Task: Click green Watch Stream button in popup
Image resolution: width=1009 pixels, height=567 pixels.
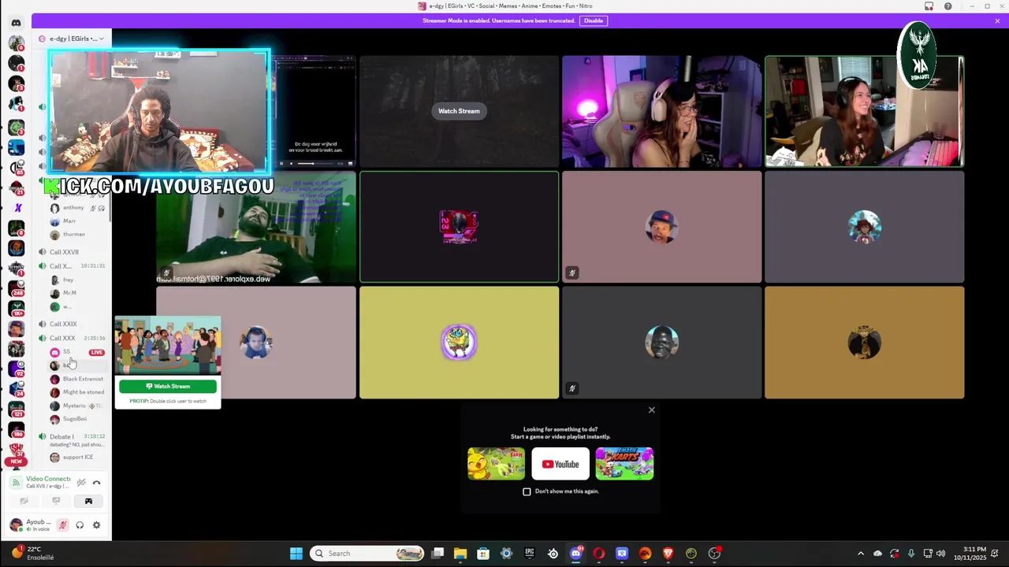Action: [x=168, y=387]
